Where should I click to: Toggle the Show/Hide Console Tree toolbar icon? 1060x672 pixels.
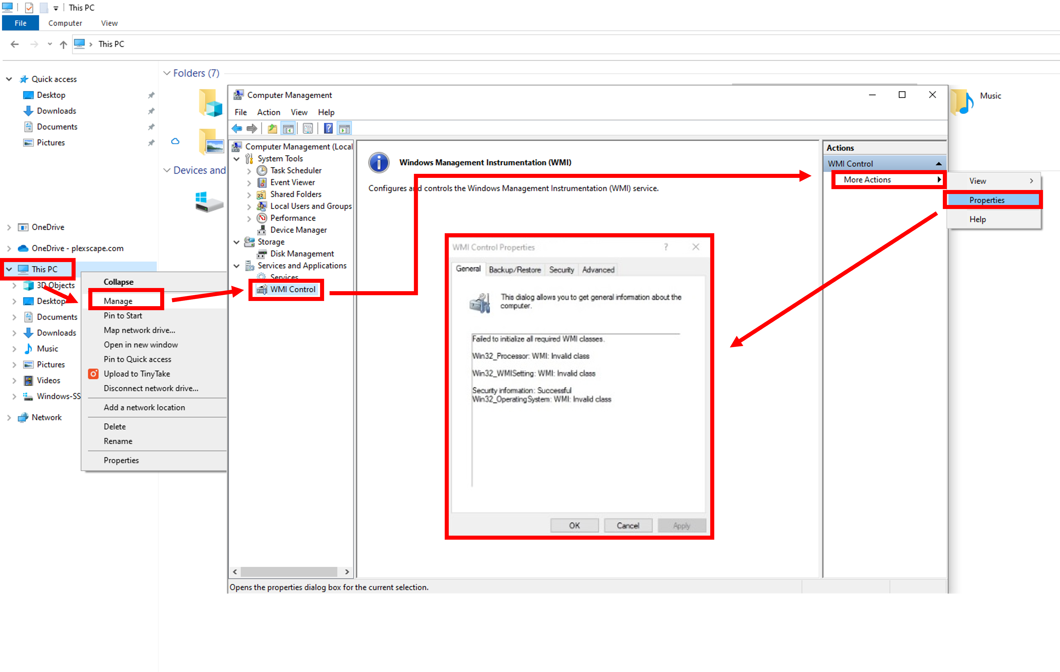point(288,128)
